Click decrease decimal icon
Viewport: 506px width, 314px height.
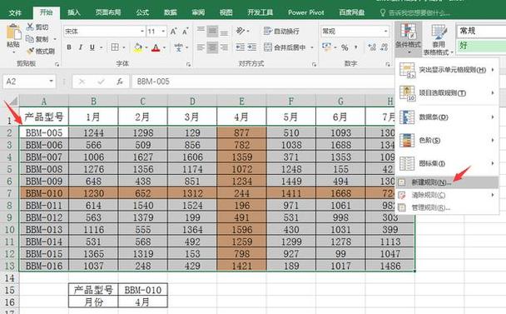pyautogui.click(x=384, y=47)
